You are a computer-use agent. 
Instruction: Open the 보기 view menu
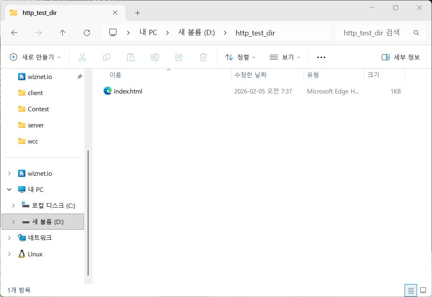pos(285,57)
